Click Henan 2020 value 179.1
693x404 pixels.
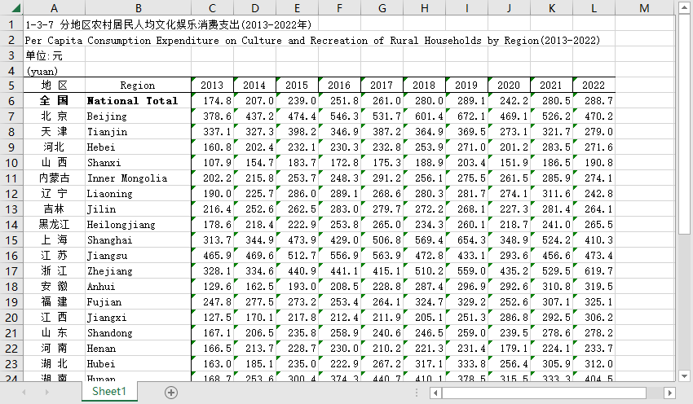pos(509,348)
